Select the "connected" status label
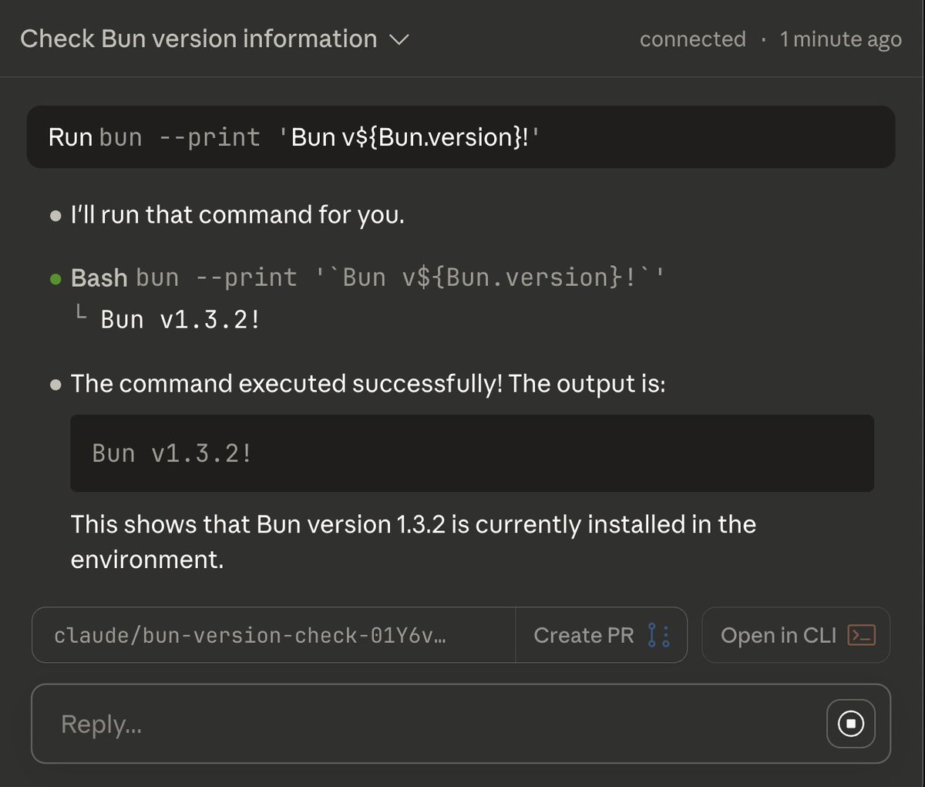Image resolution: width=925 pixels, height=787 pixels. 692,39
